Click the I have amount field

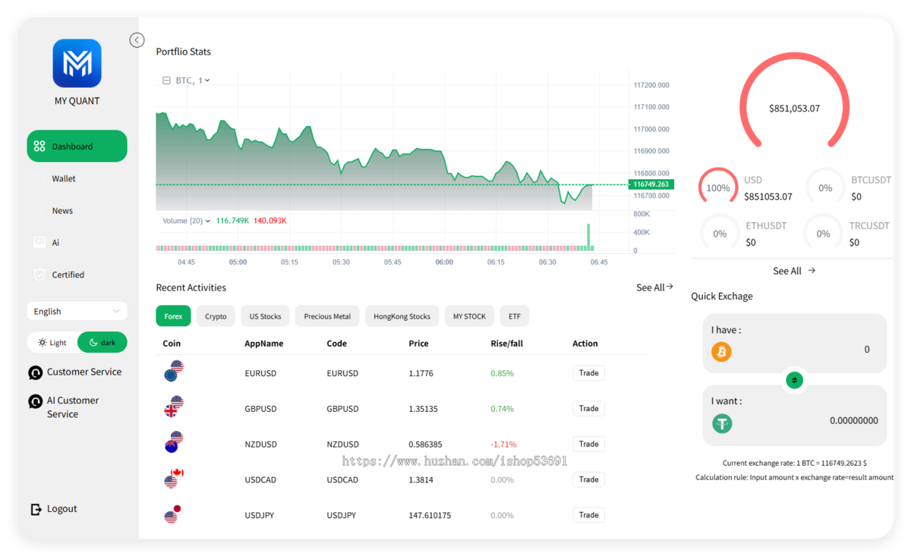coord(794,343)
